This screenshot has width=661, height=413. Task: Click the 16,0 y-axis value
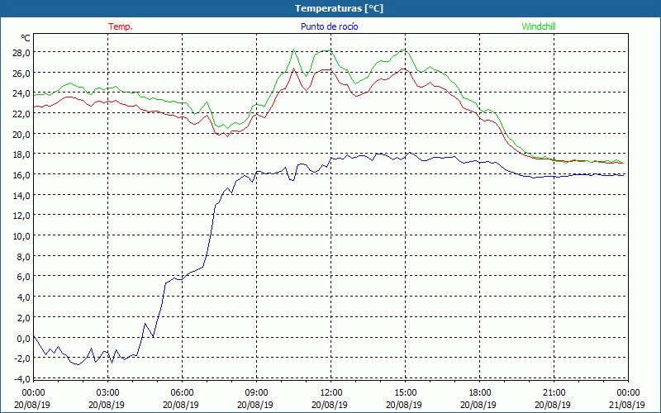pyautogui.click(x=21, y=175)
